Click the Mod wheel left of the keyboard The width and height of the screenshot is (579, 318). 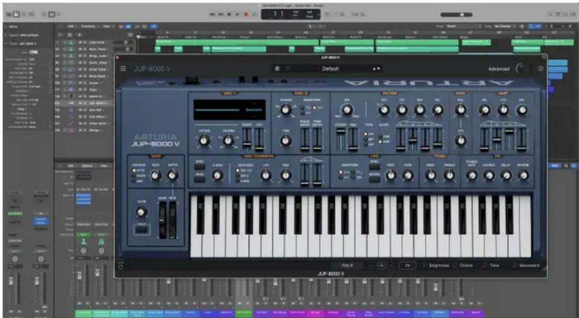[172, 221]
